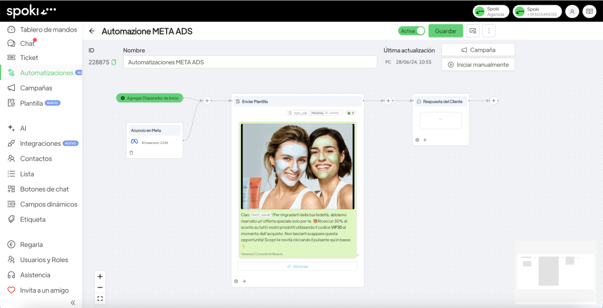Click the preview icon next to Guardar
The height and width of the screenshot is (308, 603).
pyautogui.click(x=473, y=31)
